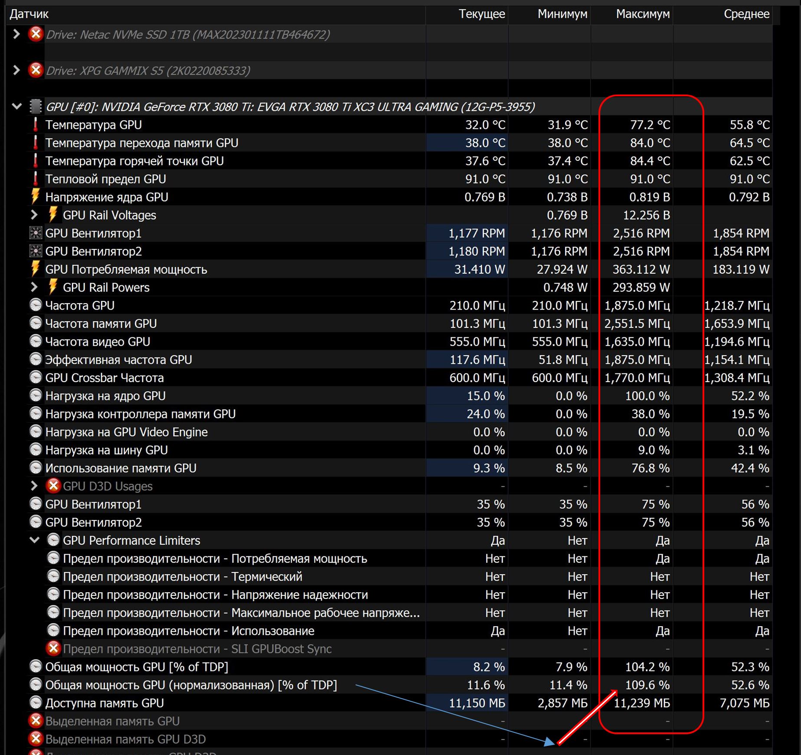This screenshot has width=801, height=755.
Task: Click the Датчик column header
Action: point(216,14)
